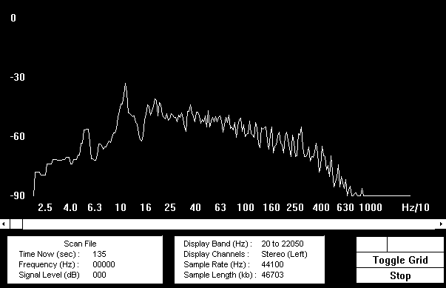Click the 400 frequency axis label
The height and width of the screenshot is (288, 446).
(321, 207)
